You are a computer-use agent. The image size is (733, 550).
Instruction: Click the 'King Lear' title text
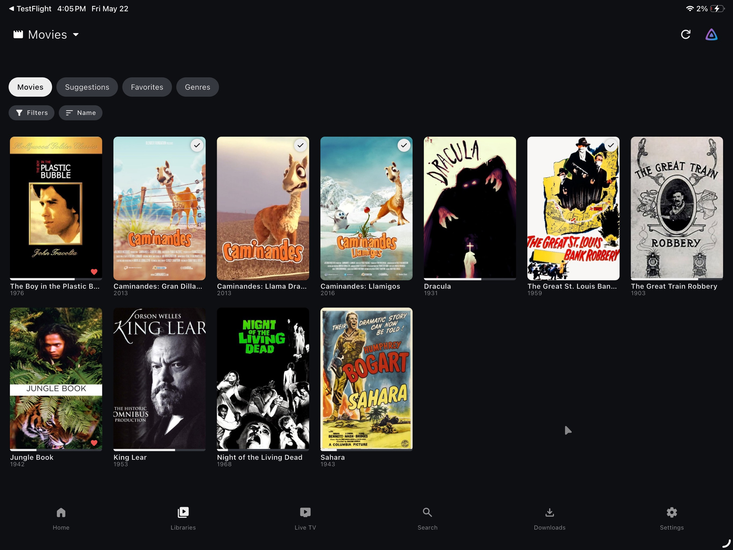pos(130,457)
